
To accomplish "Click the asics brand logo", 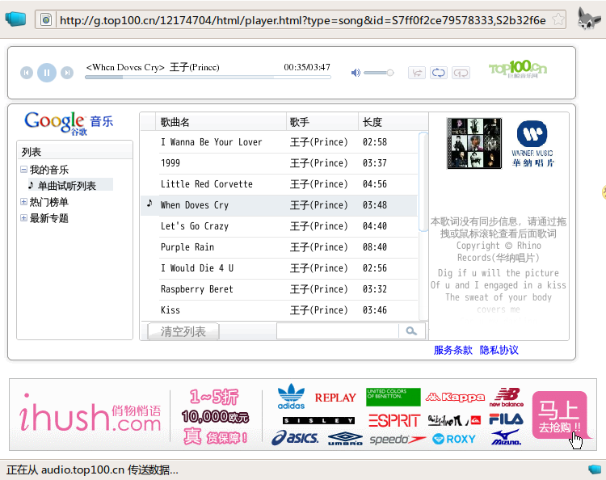I will point(295,438).
